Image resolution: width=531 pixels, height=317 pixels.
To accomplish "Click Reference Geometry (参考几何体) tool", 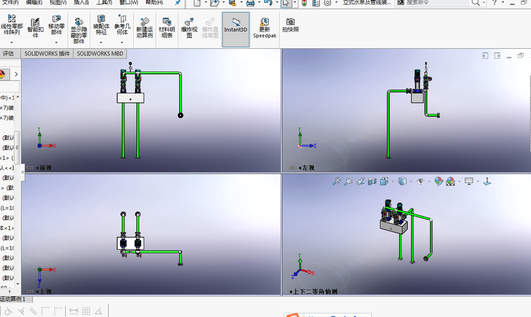I will (122, 25).
